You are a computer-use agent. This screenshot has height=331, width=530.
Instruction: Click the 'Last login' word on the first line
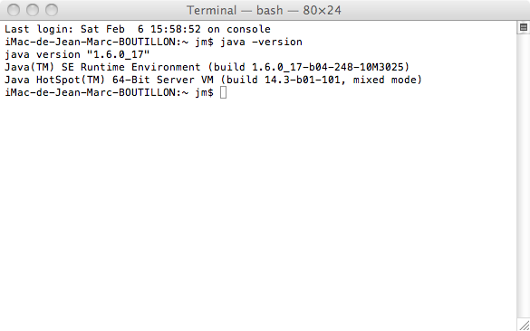(x=39, y=29)
